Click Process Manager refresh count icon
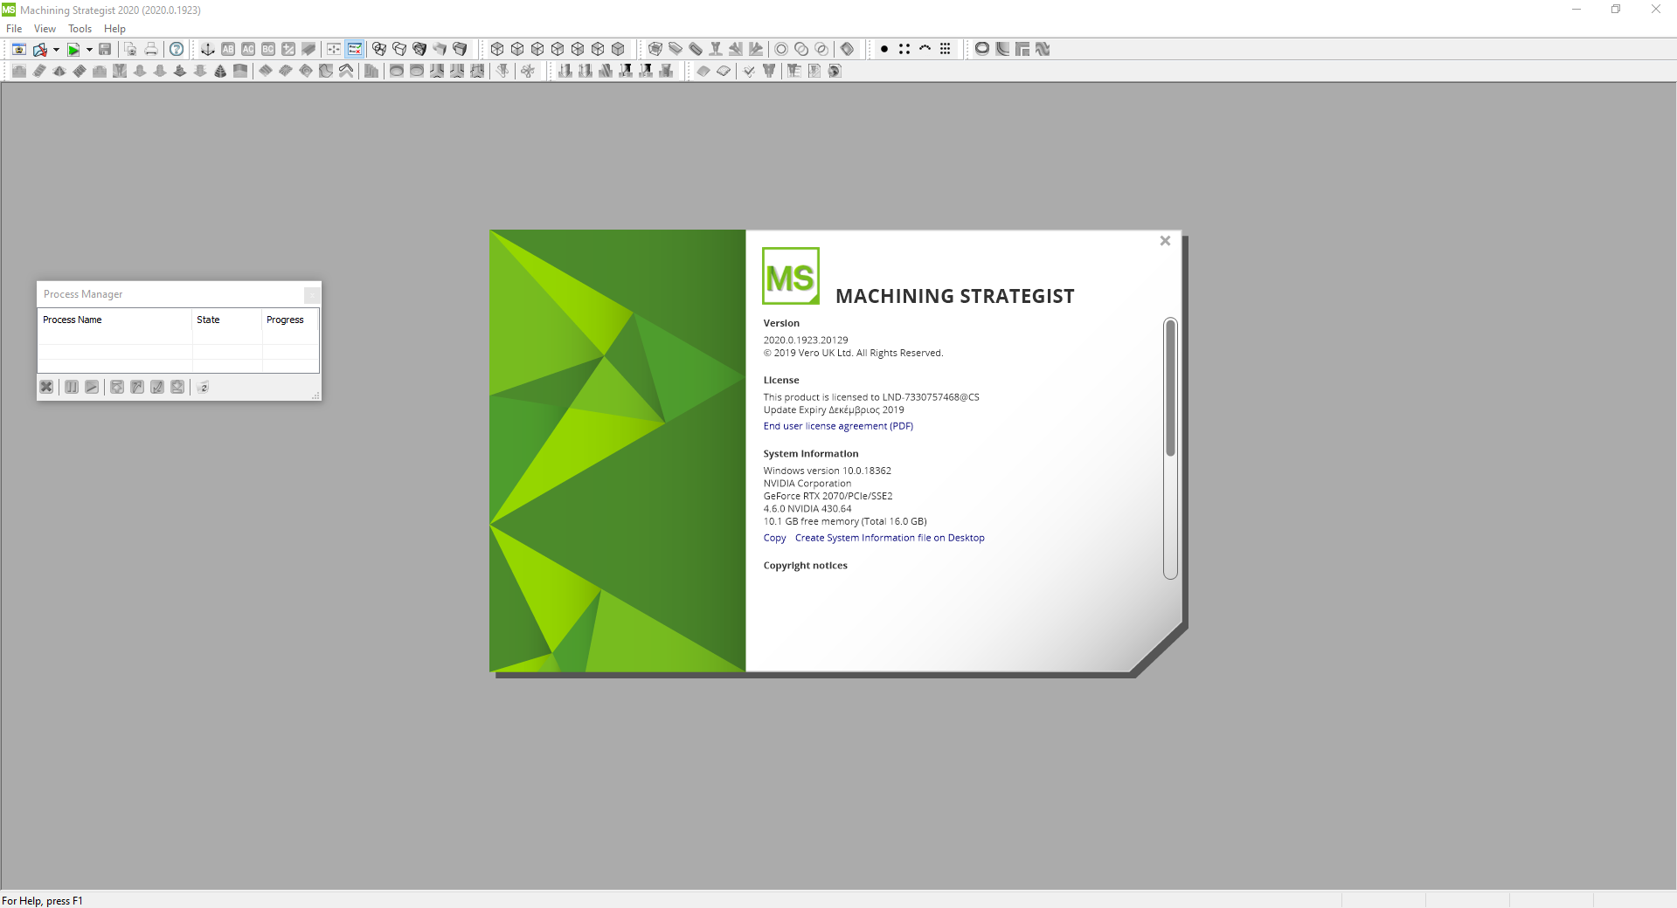 pyautogui.click(x=203, y=387)
